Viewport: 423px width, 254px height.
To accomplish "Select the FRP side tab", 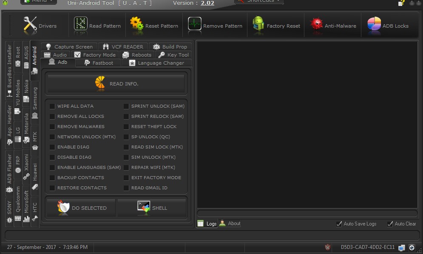I will click(18, 164).
